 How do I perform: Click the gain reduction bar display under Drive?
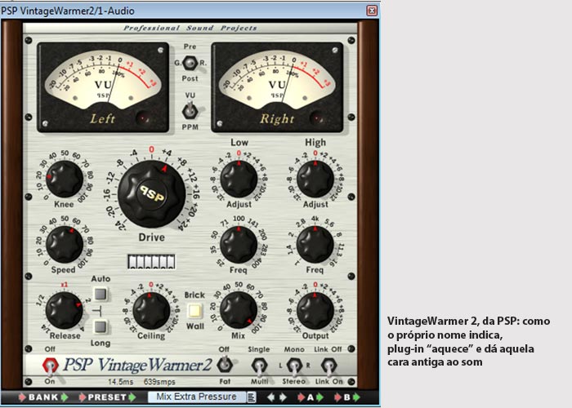click(x=151, y=262)
